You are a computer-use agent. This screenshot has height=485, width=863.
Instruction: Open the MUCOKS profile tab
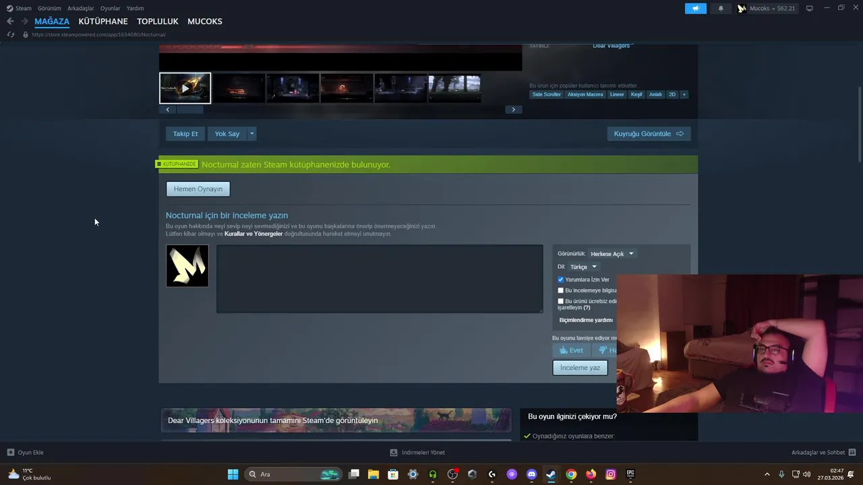tap(205, 22)
